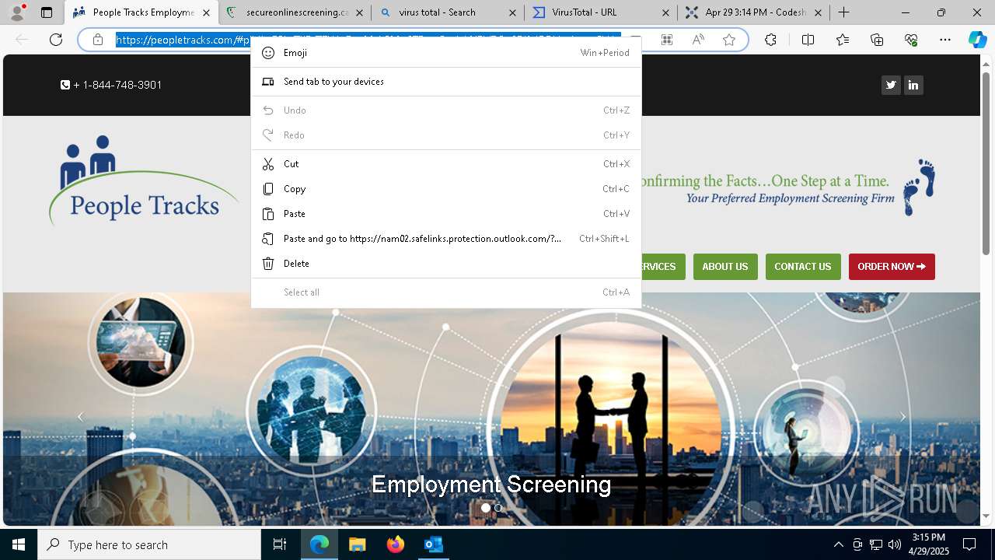Click the ORDER NOW button
Screen dimensions: 995x560
(892, 267)
